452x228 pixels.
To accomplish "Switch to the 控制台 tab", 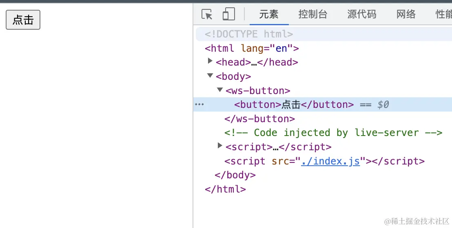I will point(313,14).
